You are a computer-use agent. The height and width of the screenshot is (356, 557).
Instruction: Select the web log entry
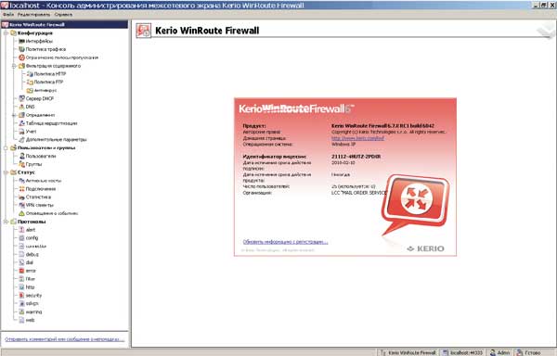[x=30, y=320]
